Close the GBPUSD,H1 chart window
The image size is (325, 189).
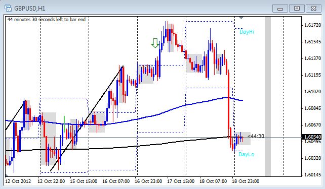(x=313, y=9)
